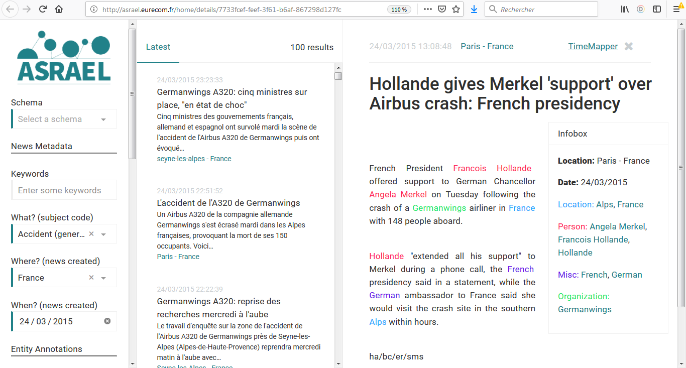Viewport: 686px width, 368px height.
Task: Bookmark this page with star icon
Action: [x=455, y=9]
